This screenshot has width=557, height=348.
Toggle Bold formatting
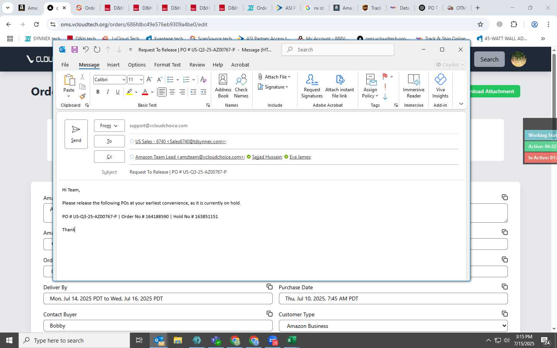[98, 92]
